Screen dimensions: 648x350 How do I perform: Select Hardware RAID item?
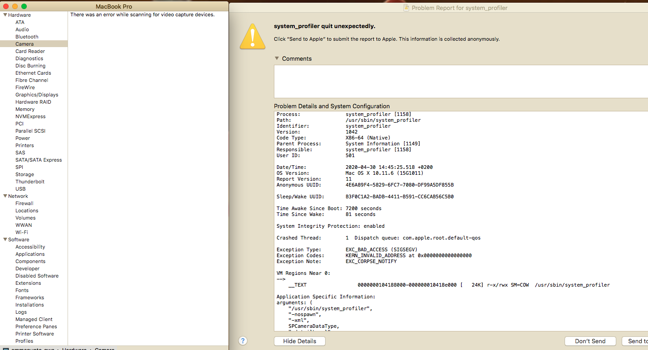(x=33, y=102)
